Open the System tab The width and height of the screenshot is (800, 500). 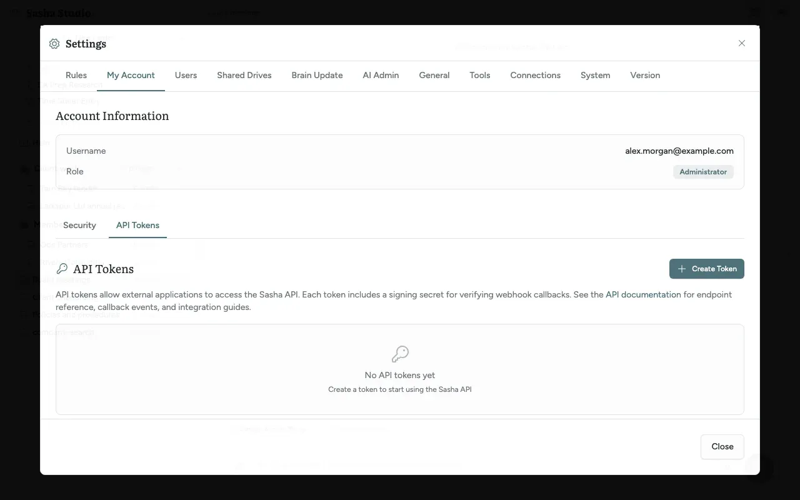coord(595,75)
